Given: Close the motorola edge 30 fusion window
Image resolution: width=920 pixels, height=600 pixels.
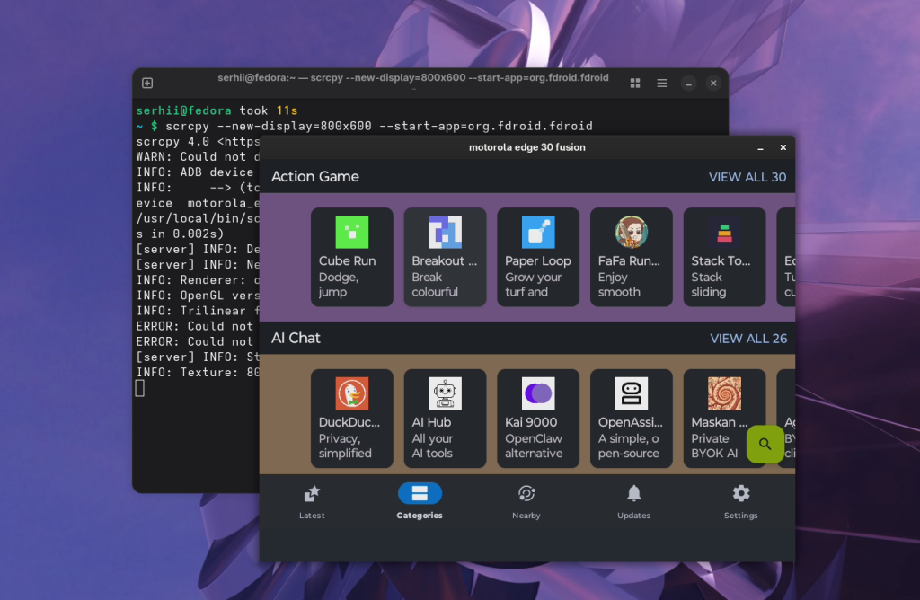Looking at the screenshot, I should pyautogui.click(x=783, y=148).
